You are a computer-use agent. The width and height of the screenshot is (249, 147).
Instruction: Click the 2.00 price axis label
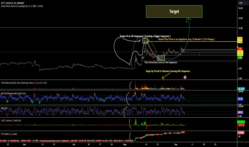[240, 79]
